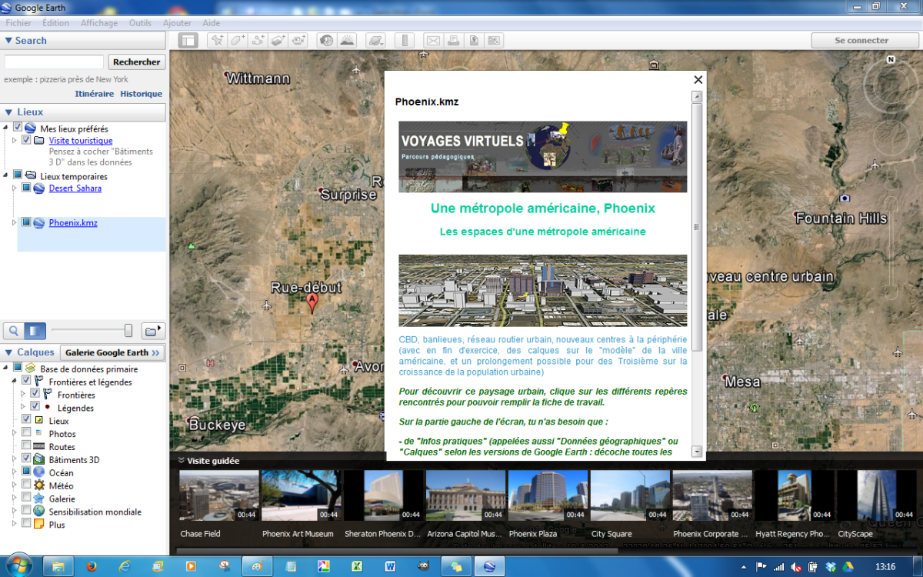Image resolution: width=923 pixels, height=577 pixels.
Task: Open the Word icon in the taskbar
Action: coord(390,565)
